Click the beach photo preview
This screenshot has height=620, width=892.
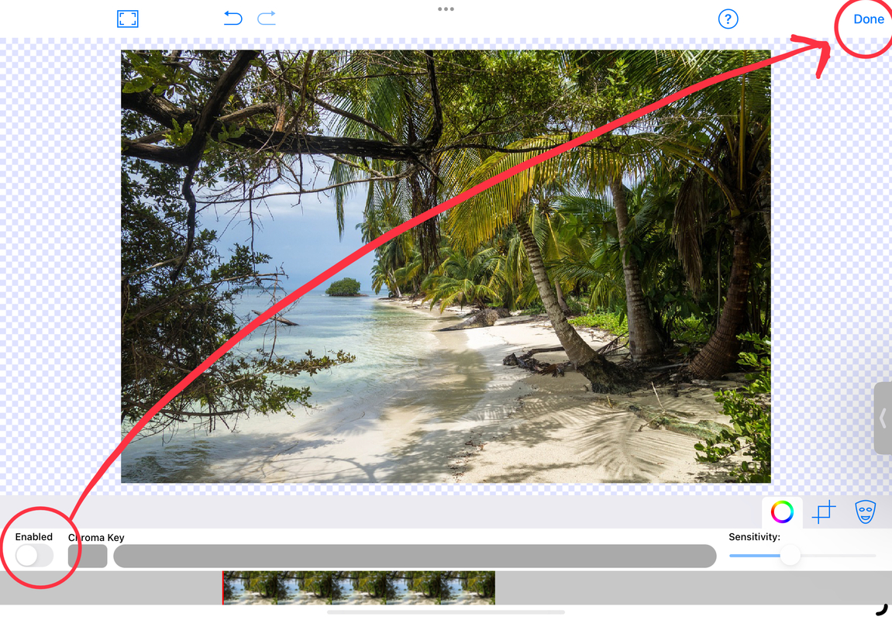click(446, 266)
